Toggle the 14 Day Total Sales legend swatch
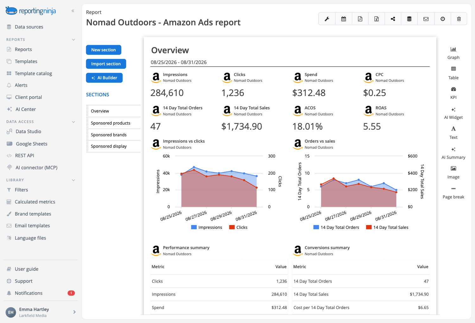 (369, 227)
